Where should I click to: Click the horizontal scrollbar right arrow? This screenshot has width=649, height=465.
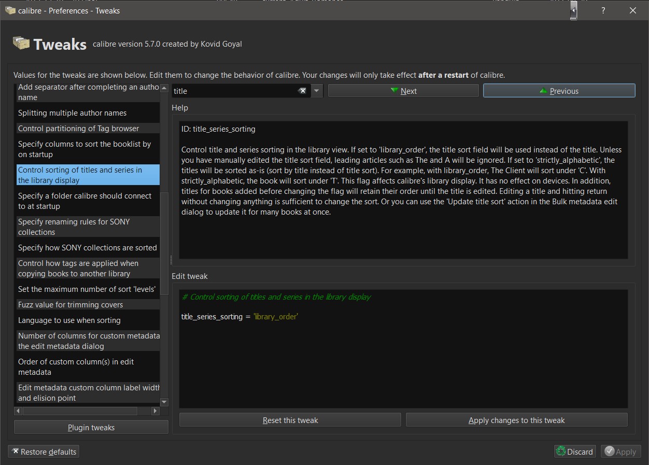click(155, 411)
